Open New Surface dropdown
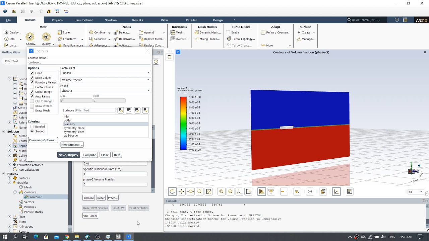Screen dimensions: 429x241 pos(72,145)
